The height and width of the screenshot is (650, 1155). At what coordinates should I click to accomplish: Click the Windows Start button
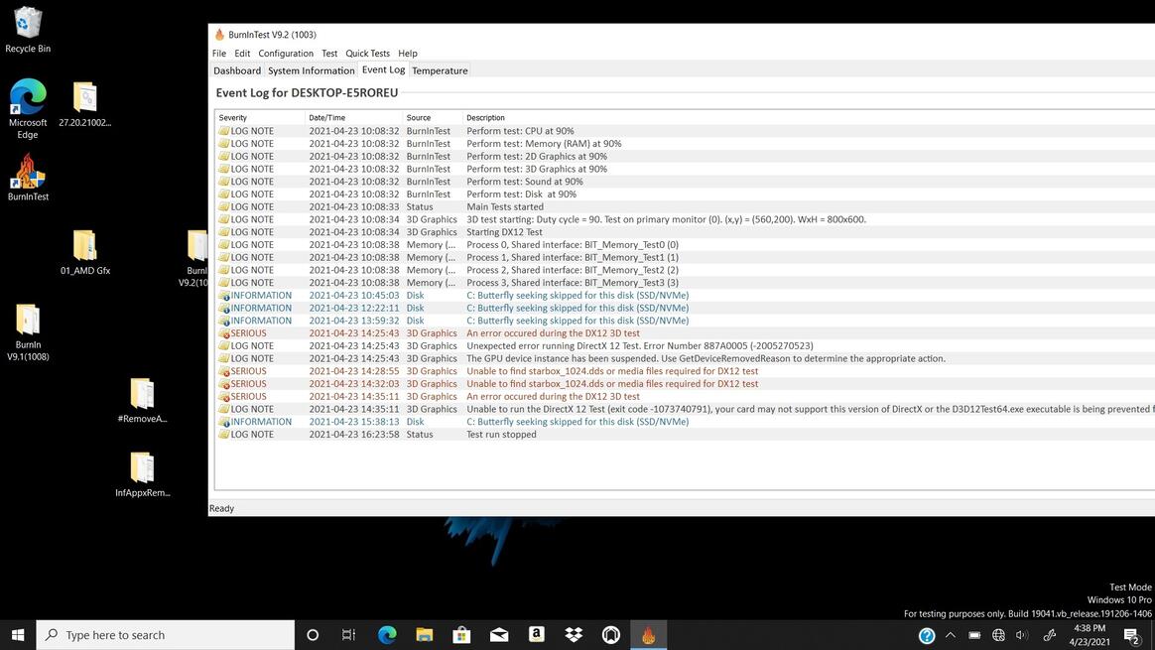click(x=18, y=634)
